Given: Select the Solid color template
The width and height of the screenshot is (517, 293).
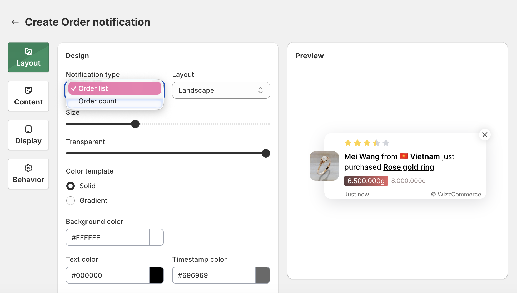Looking at the screenshot, I should click(71, 186).
